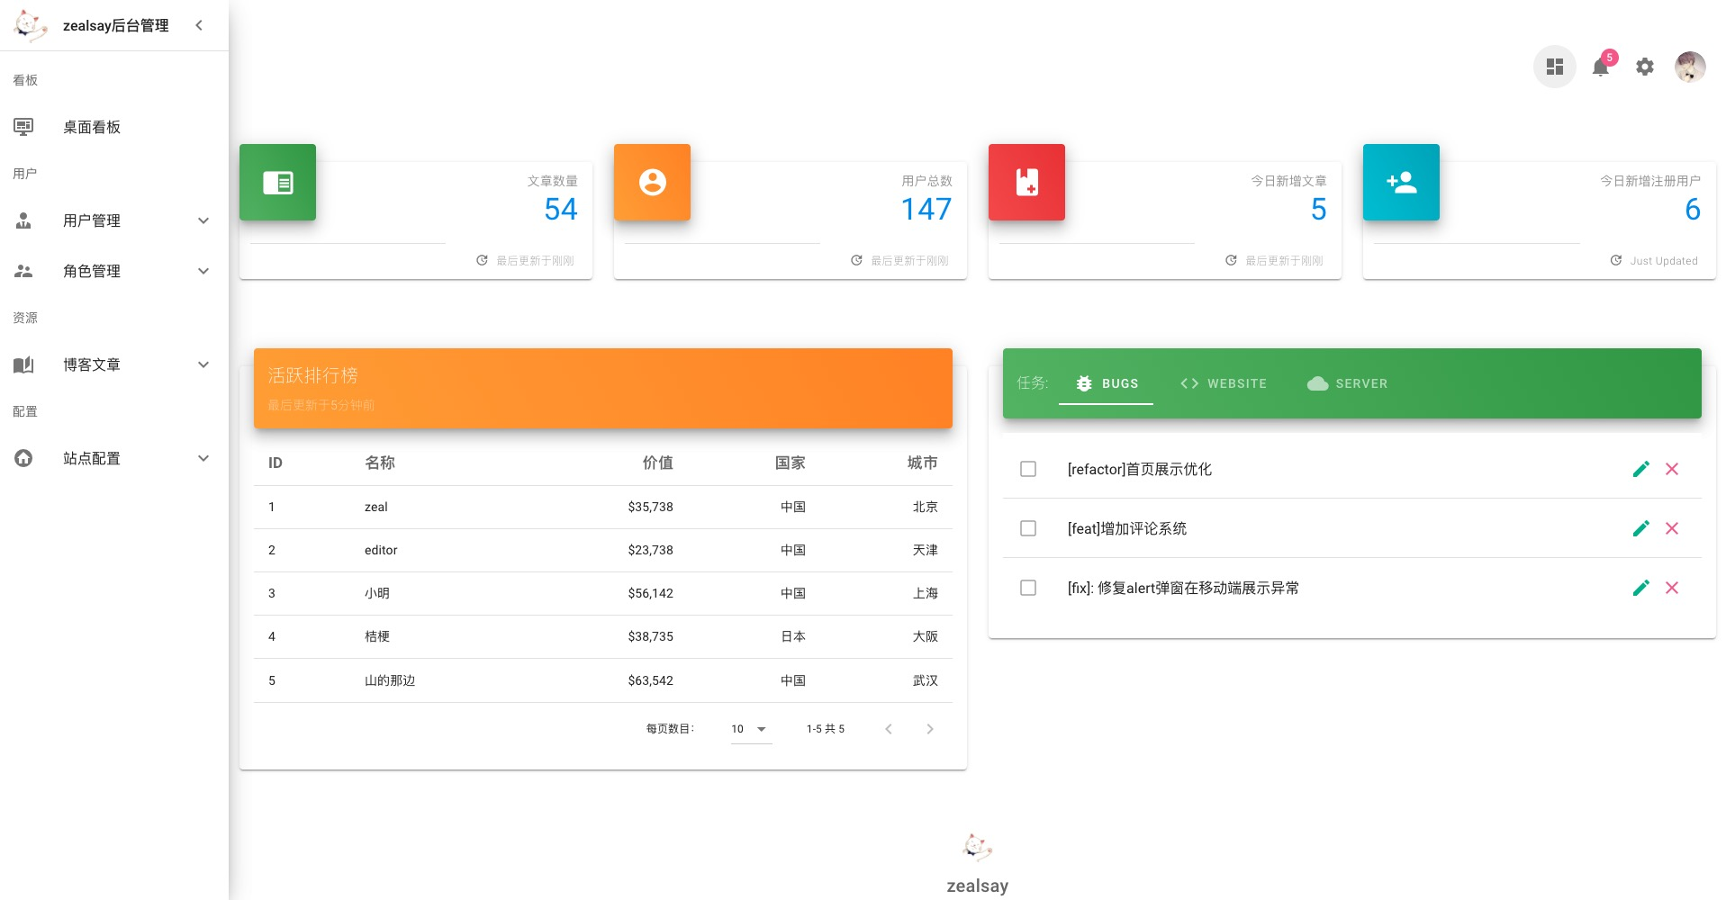Open the dashboard grid icon in header
The image size is (1726, 900).
point(1554,67)
